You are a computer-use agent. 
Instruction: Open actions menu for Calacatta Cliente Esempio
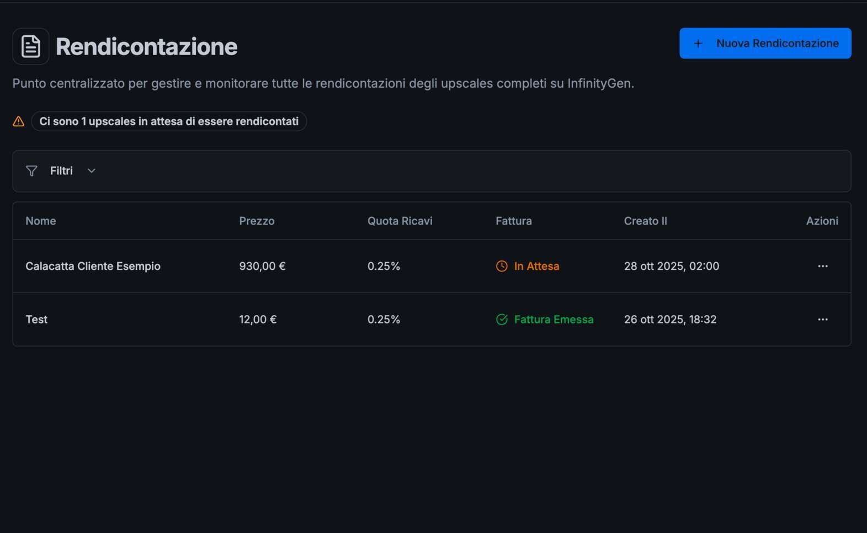point(822,266)
